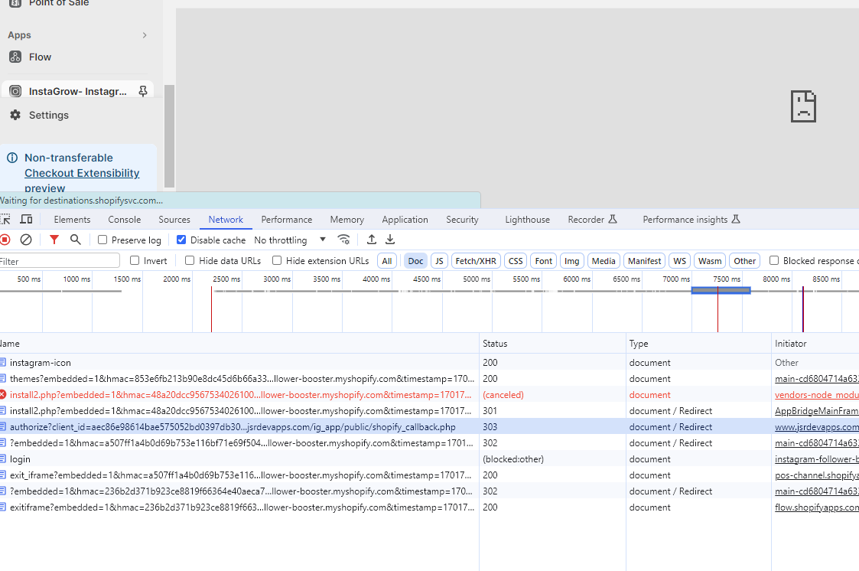Activate the inspect element picker
859x571 pixels.
pyautogui.click(x=5, y=219)
